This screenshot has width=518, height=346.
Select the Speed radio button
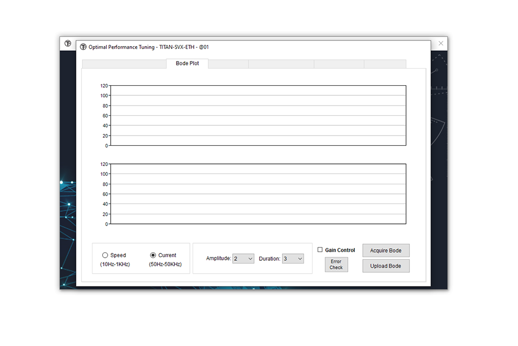point(105,255)
